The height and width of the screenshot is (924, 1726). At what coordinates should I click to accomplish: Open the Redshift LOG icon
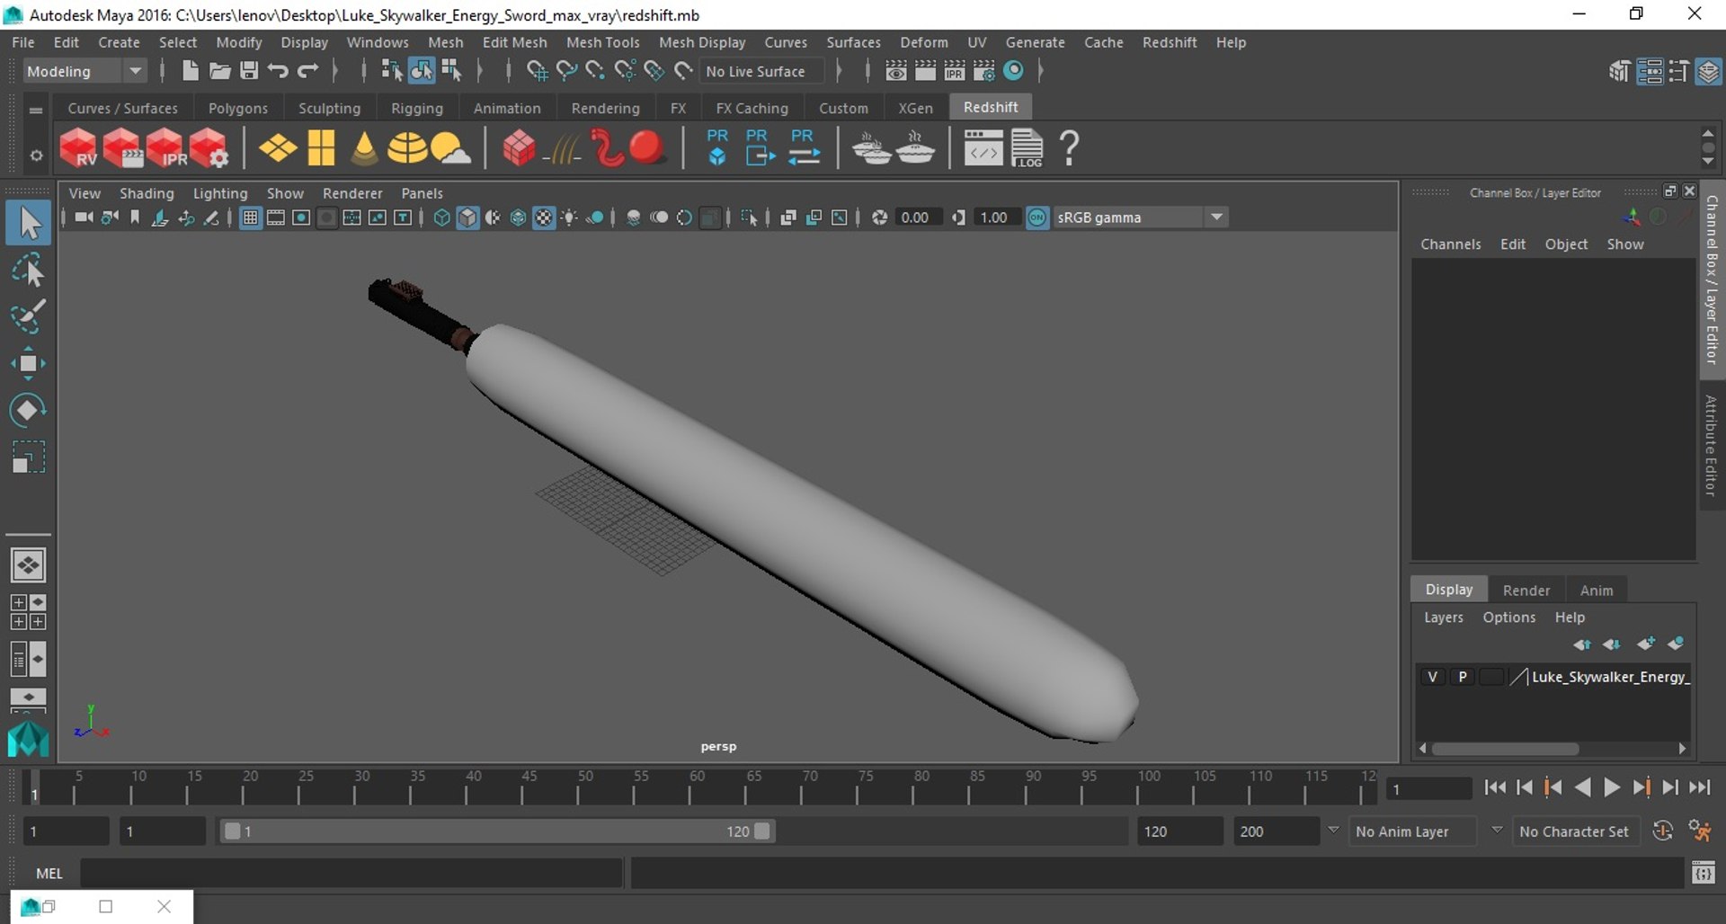[1027, 148]
